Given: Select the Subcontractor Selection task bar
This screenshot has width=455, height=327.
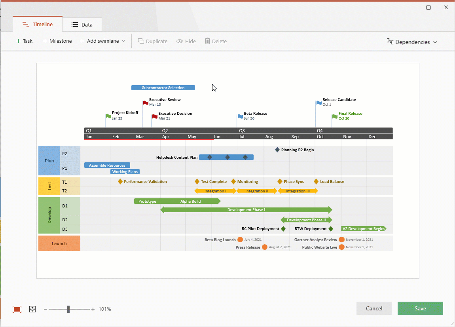Looking at the screenshot, I should pos(163,87).
